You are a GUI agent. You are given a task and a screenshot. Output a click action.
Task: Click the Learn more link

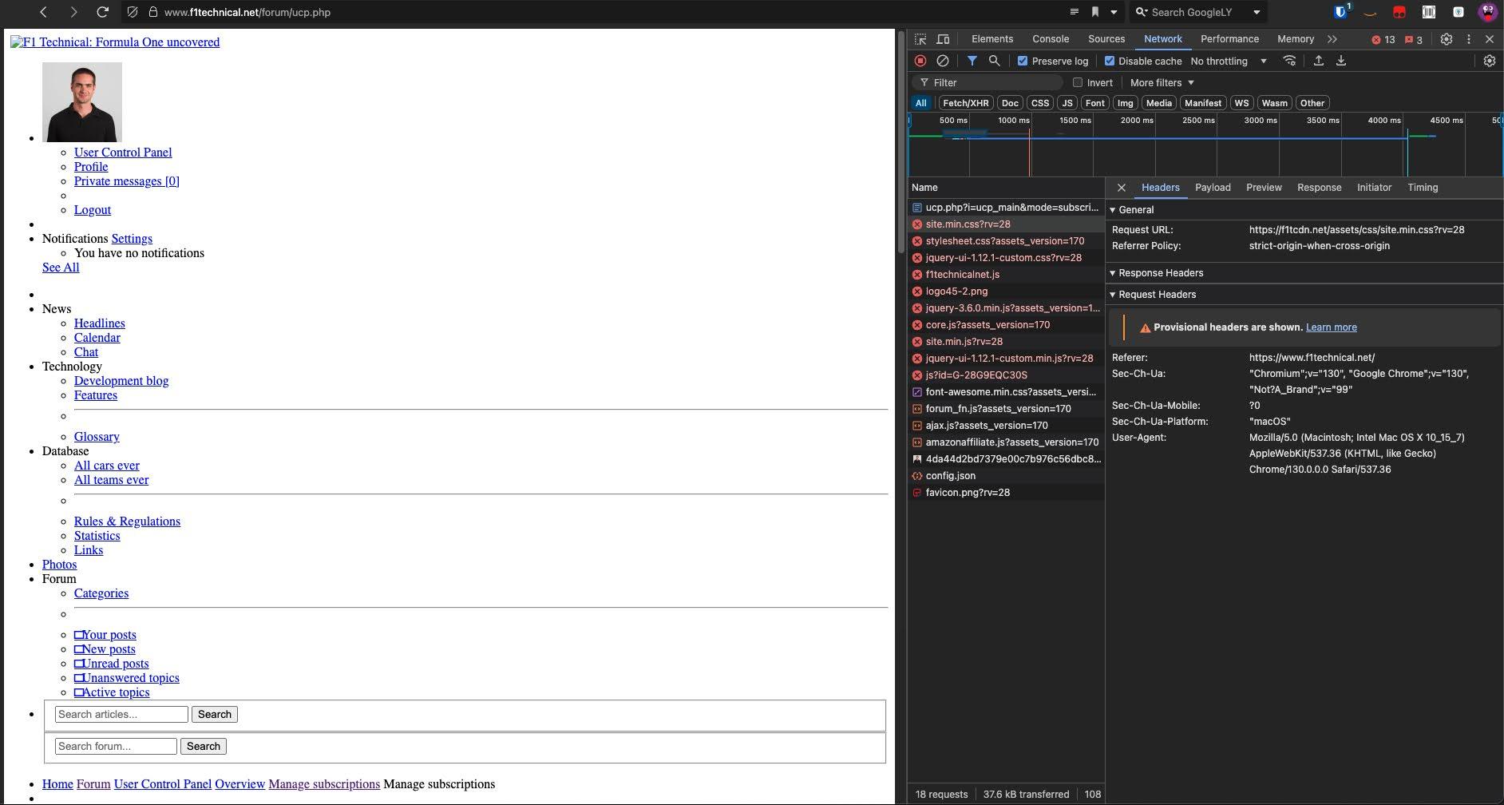[1331, 327]
